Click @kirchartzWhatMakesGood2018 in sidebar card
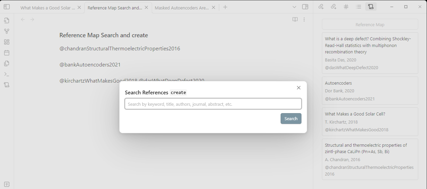 coord(357,130)
